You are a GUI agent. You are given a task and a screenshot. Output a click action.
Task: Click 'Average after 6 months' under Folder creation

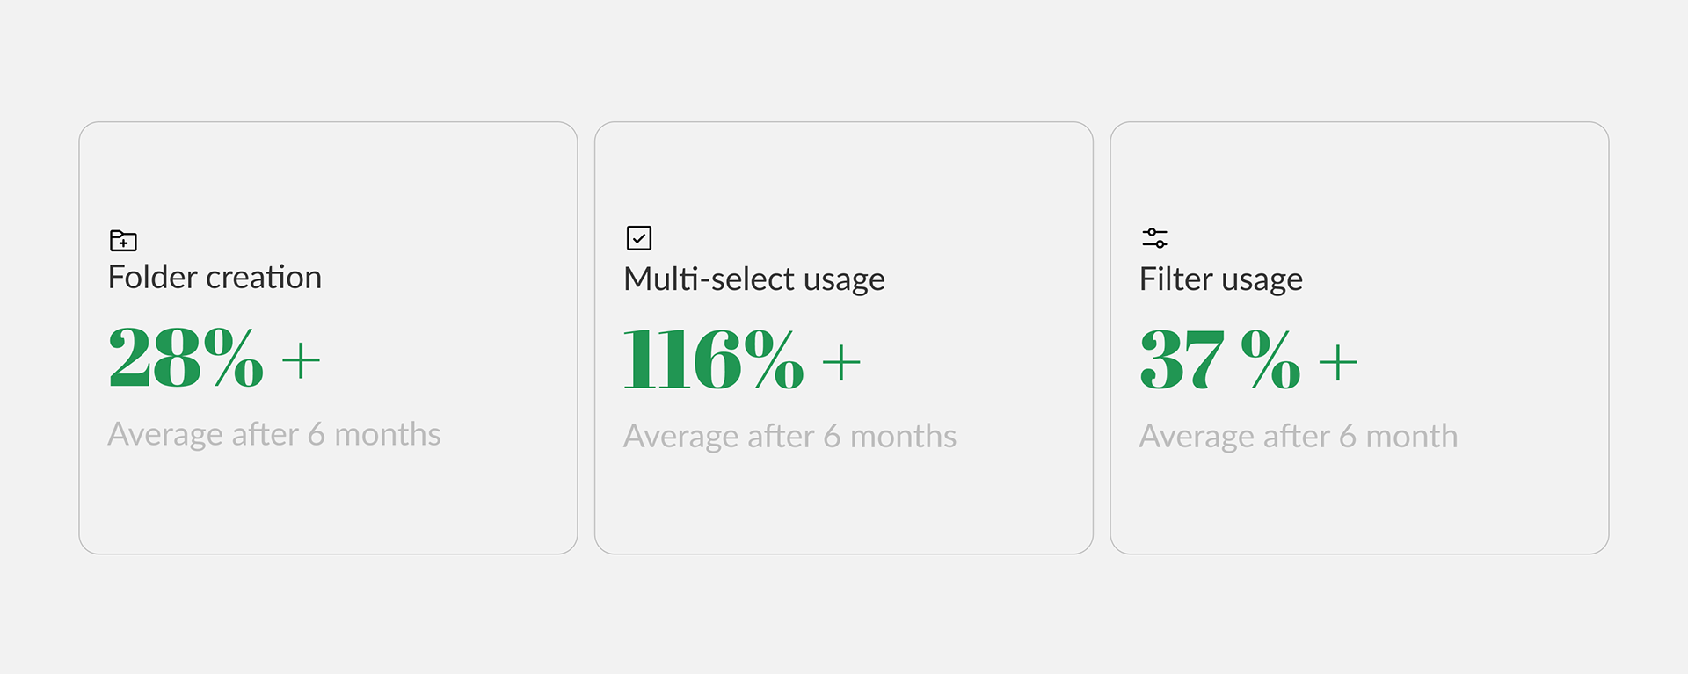274,435
